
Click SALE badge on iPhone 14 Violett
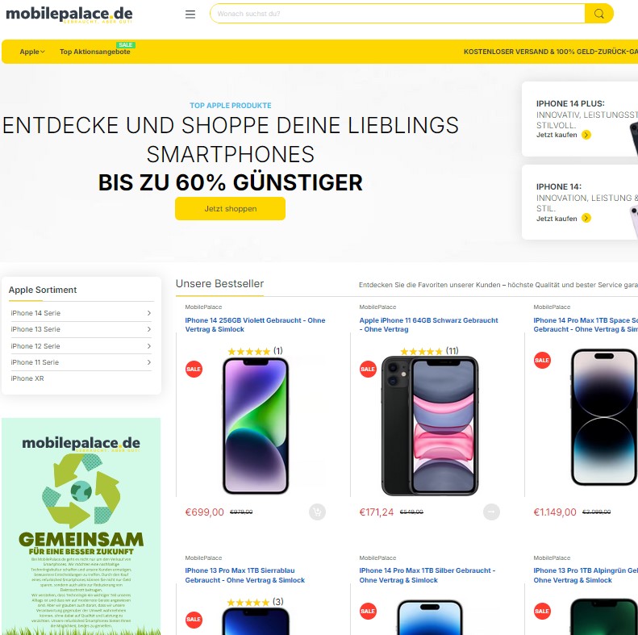coord(194,370)
